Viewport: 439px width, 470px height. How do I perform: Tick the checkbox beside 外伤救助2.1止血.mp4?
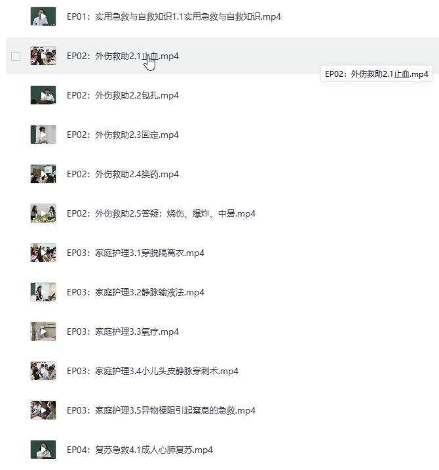[x=16, y=56]
